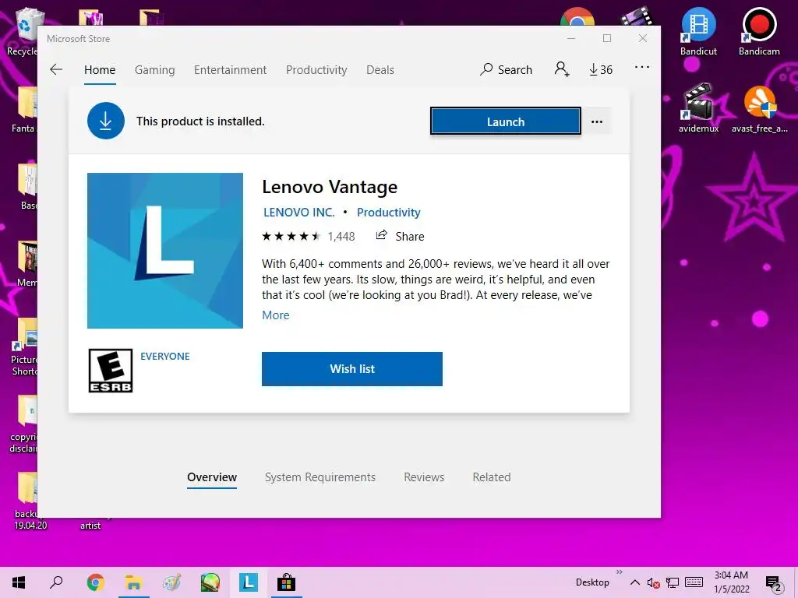798x598 pixels.
Task: Click the Microsoft Store taskbar icon
Action: point(287,582)
